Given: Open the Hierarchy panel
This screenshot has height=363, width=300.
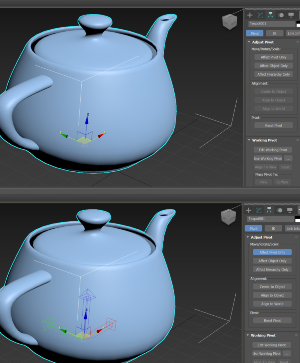Looking at the screenshot, I should click(270, 15).
